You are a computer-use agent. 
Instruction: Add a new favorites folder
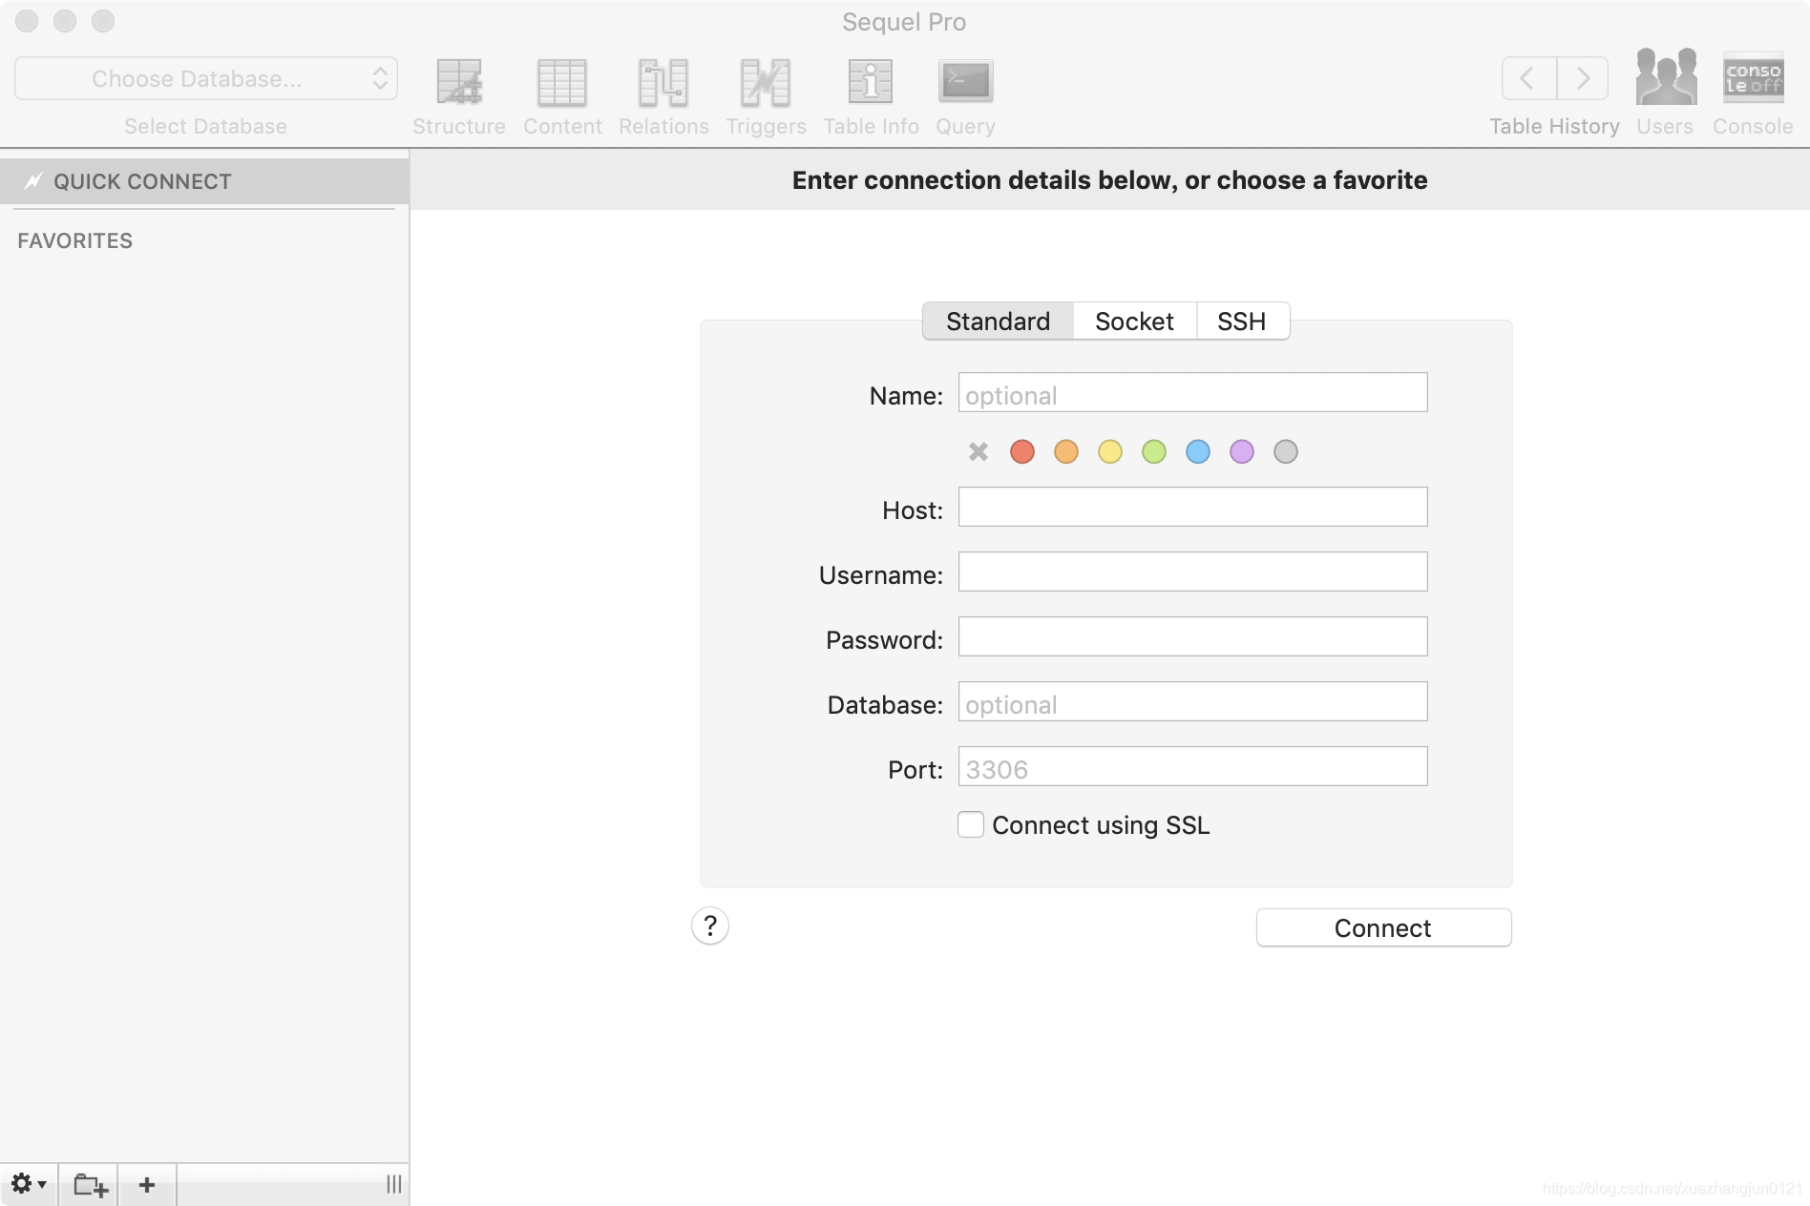click(x=90, y=1184)
